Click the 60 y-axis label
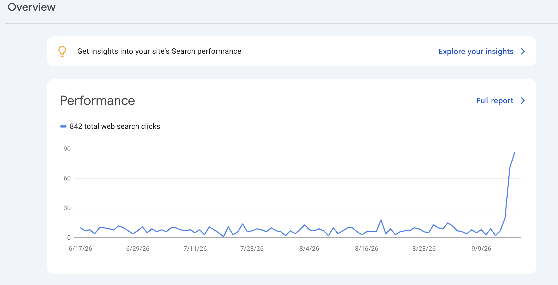The height and width of the screenshot is (285, 558). point(67,178)
